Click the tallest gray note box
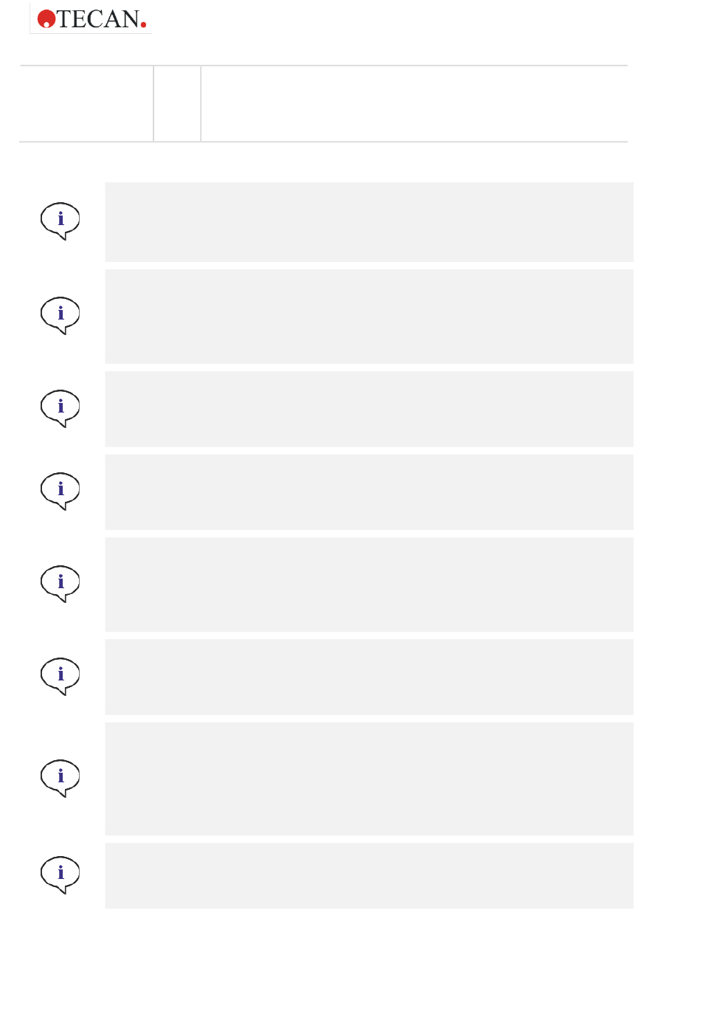 pos(369,779)
